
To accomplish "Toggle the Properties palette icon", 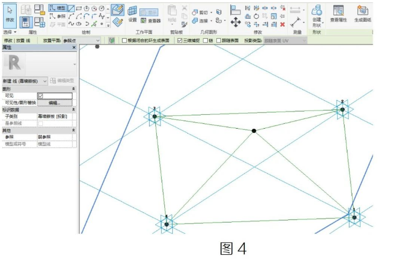I will pos(26,22).
